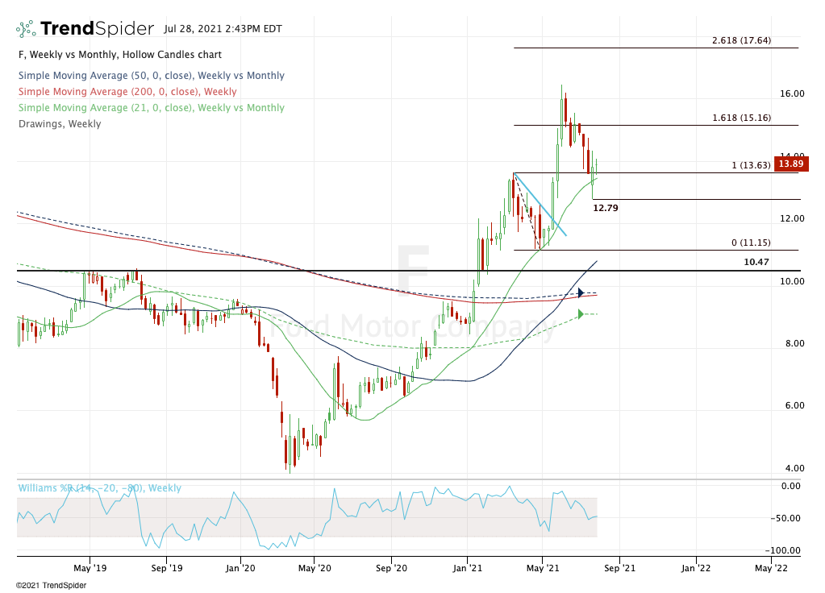Image resolution: width=825 pixels, height=593 pixels.
Task: Select the F Weekly vs Monthly chart title
Action: pos(120,55)
